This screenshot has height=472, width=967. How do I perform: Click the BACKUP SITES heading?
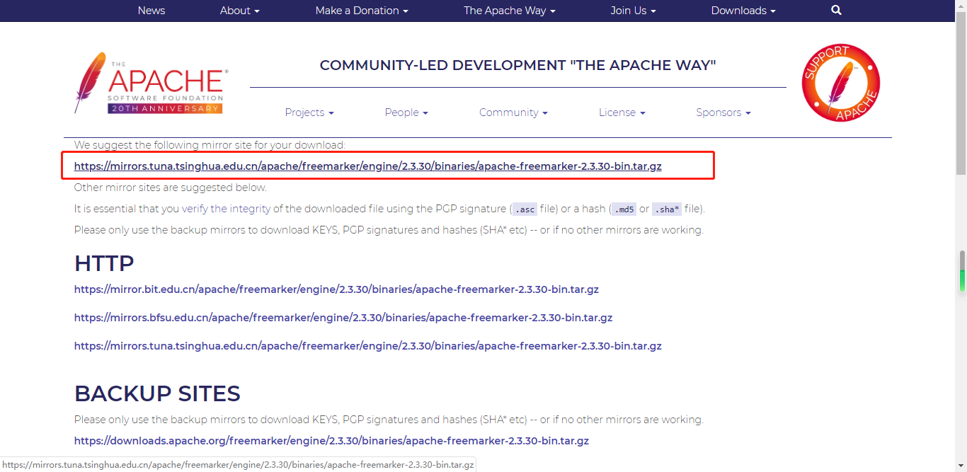(x=157, y=393)
